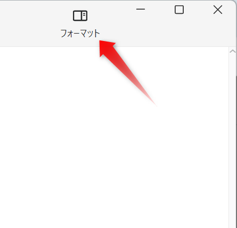Maximize the window using the square icon
Screen dimensions: 237x228
(179, 10)
